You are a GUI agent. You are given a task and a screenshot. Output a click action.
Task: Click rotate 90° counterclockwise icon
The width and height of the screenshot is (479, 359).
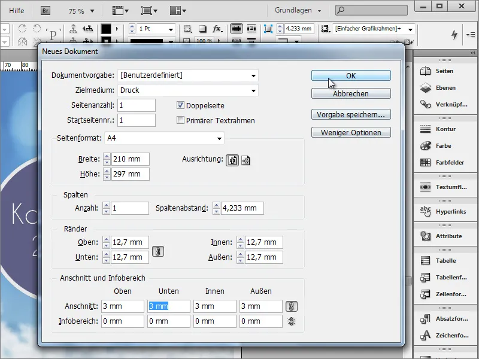(x=37, y=28)
